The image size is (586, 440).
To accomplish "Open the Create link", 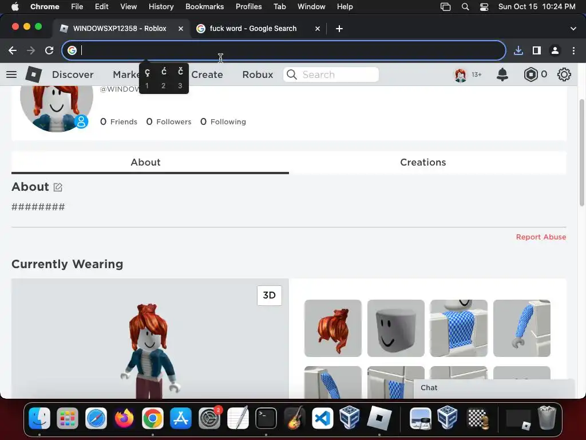I will (x=207, y=74).
